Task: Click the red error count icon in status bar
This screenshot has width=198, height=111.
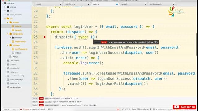Action: click(x=118, y=109)
